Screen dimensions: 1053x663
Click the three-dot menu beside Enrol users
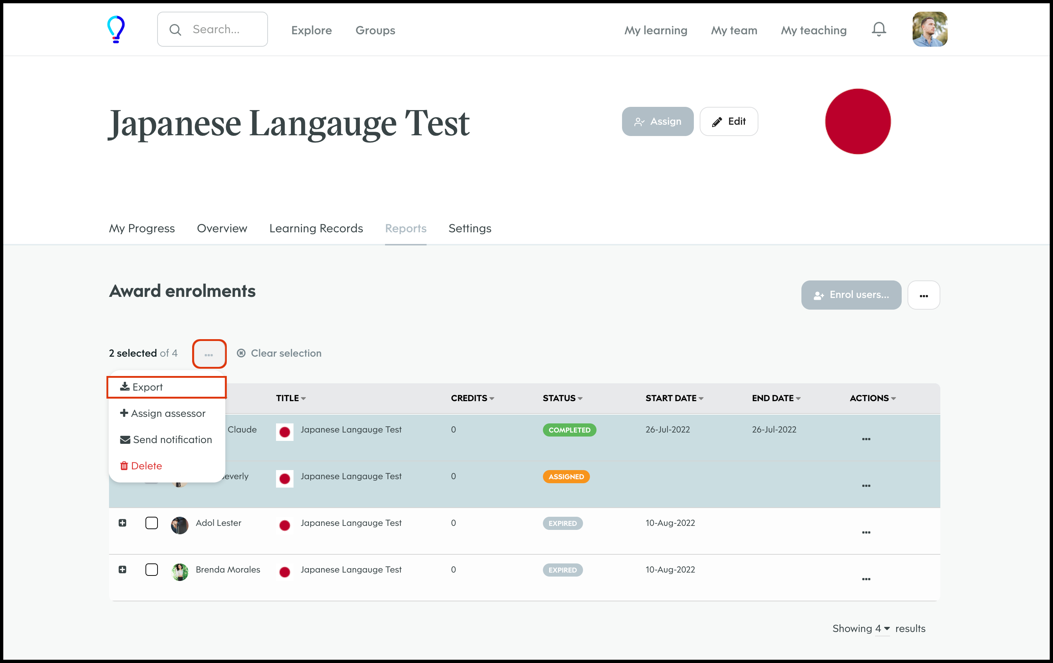(923, 295)
